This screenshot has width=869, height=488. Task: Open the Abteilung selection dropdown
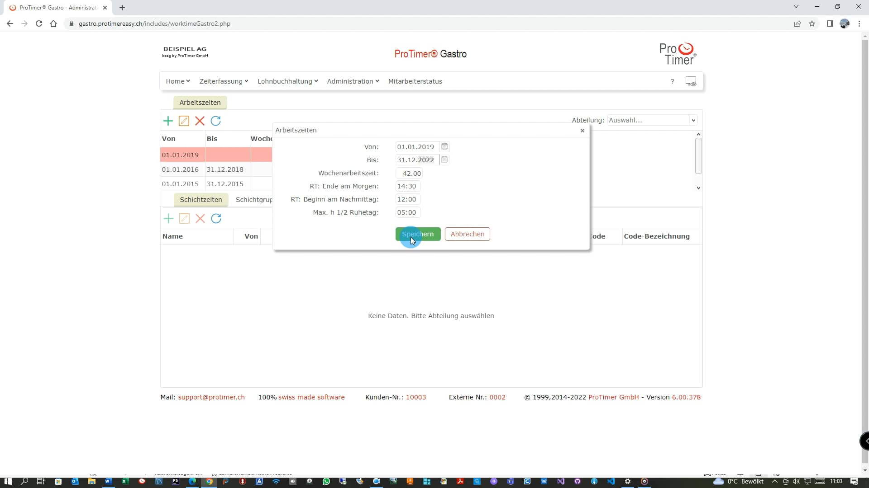(x=652, y=120)
